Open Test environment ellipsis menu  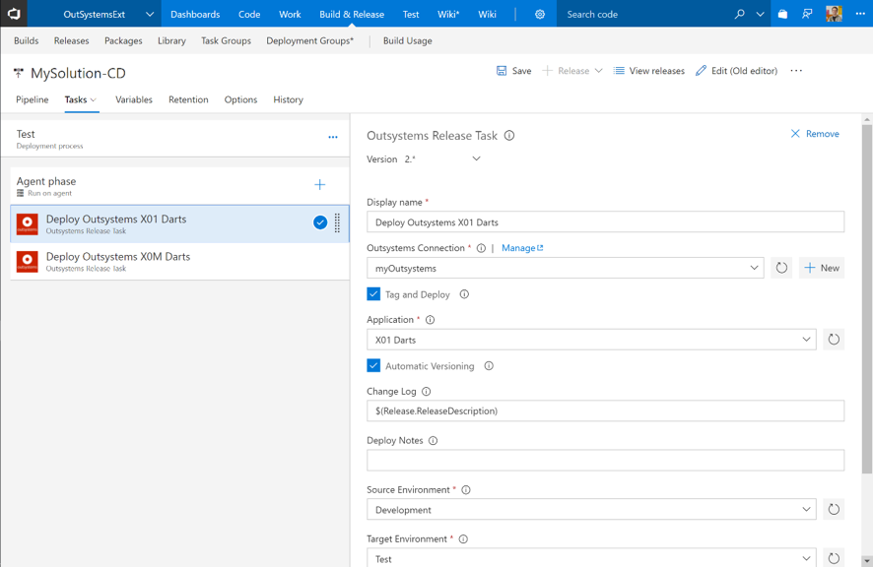click(333, 138)
